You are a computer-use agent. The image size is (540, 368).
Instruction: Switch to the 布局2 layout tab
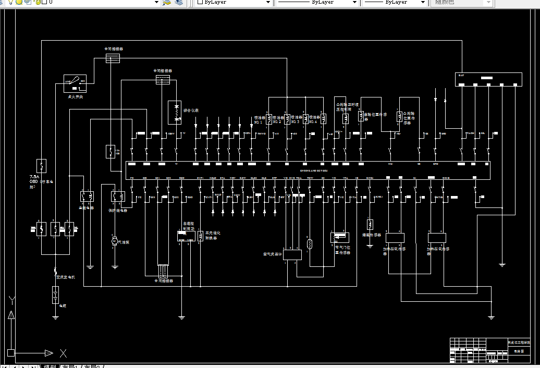(92, 366)
